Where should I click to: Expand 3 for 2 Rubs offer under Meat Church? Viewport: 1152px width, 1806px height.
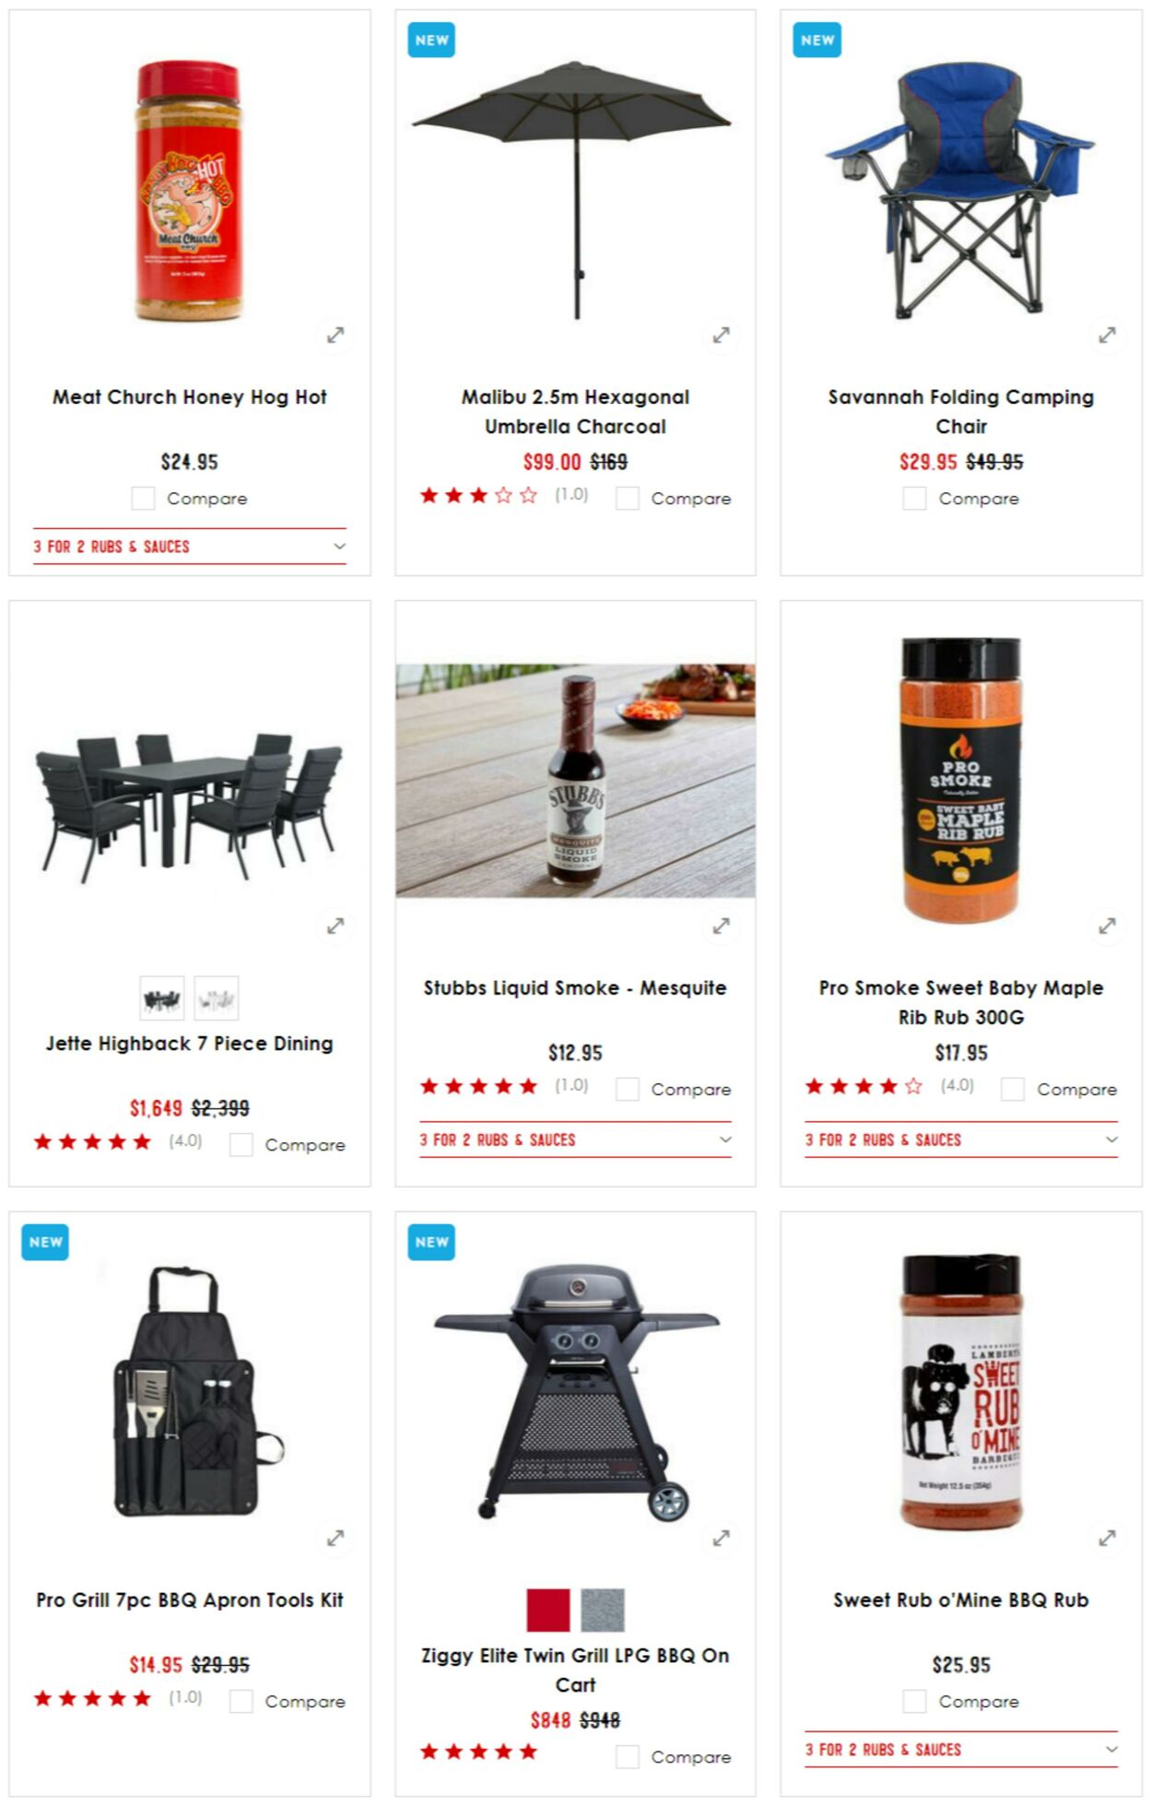coord(190,547)
